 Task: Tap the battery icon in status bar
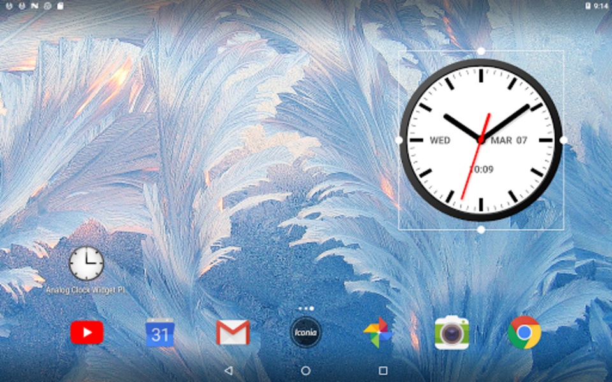coord(588,6)
